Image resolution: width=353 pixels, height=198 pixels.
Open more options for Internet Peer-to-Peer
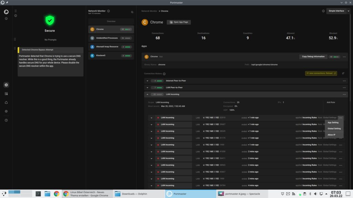(x=344, y=81)
